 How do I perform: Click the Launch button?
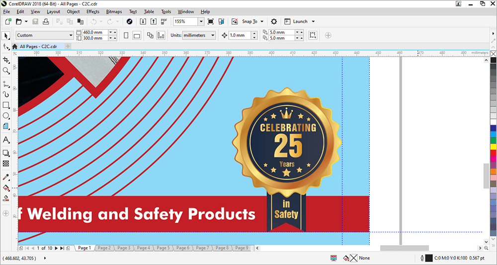point(297,21)
